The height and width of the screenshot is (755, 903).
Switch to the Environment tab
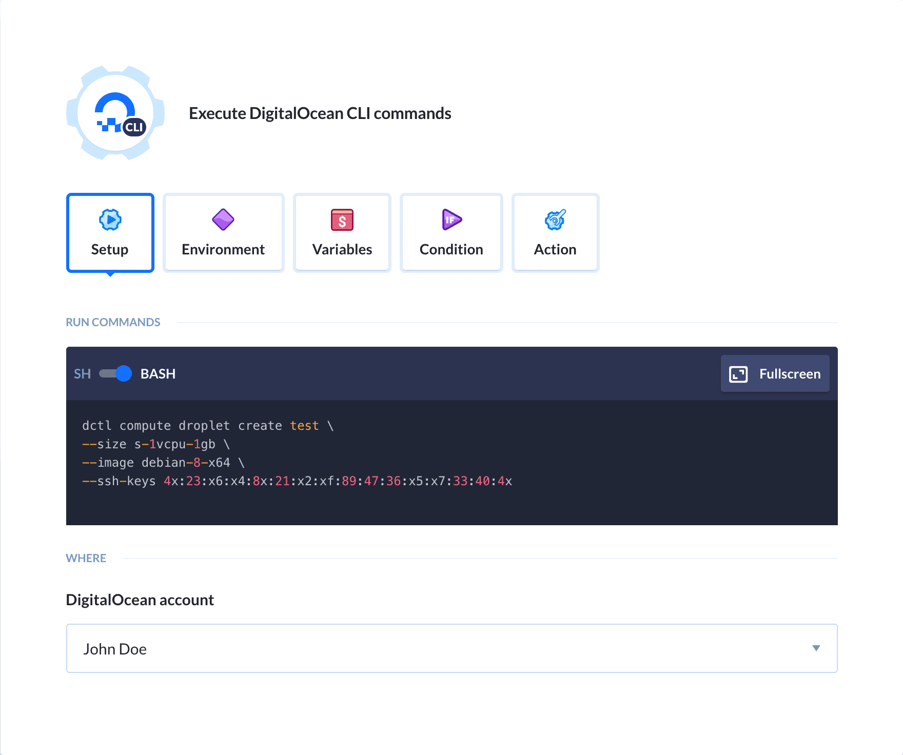point(223,232)
